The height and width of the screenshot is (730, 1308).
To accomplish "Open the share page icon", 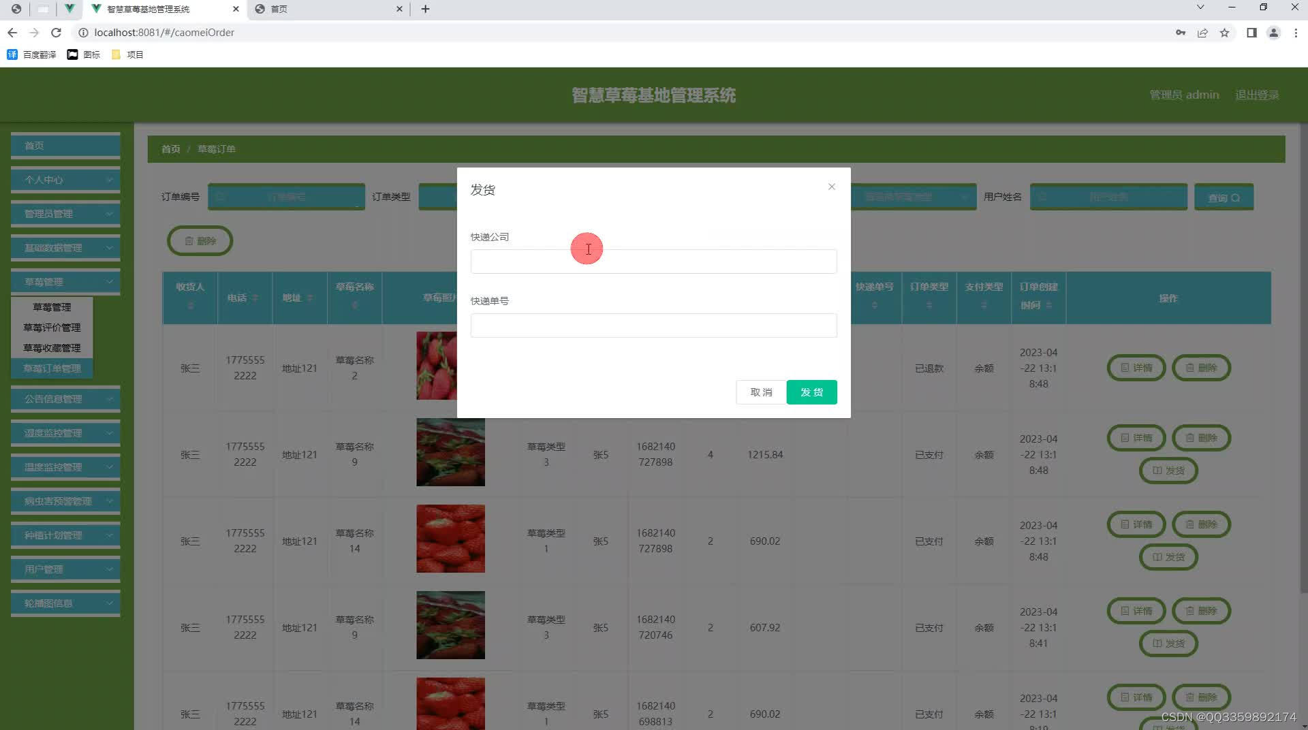I will pyautogui.click(x=1202, y=33).
